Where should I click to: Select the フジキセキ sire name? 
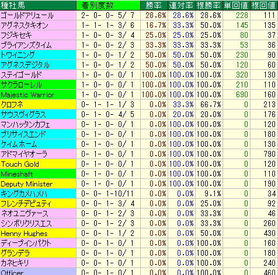click(x=16, y=35)
